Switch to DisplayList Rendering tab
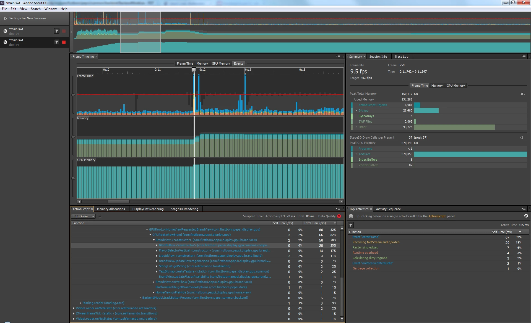The image size is (531, 323). click(x=148, y=209)
